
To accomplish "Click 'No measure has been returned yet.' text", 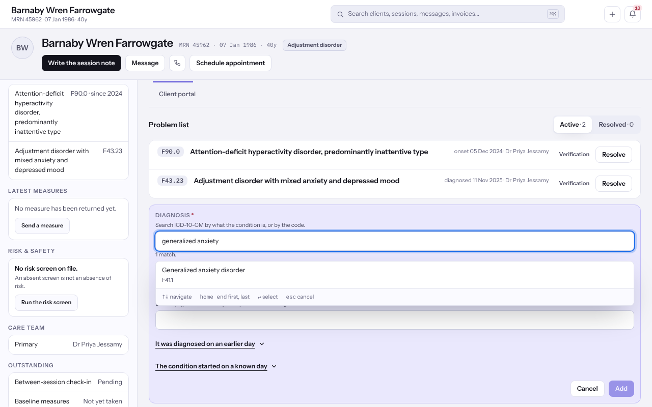I will (66, 209).
